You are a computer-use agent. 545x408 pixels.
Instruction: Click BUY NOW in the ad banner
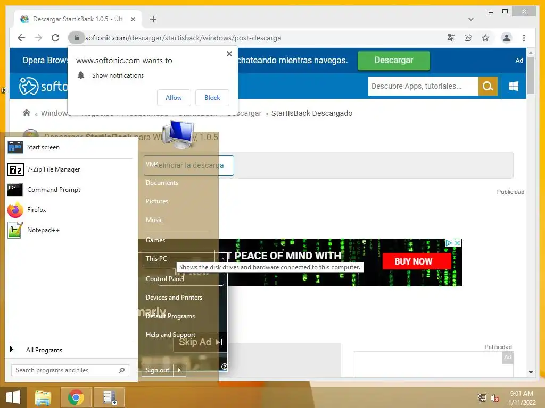coord(417,261)
